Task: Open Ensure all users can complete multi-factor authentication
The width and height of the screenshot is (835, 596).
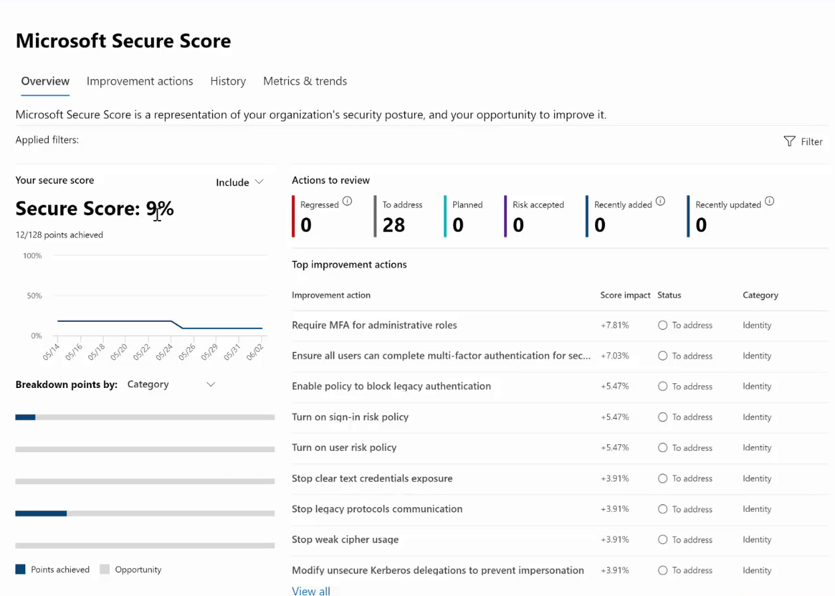Action: (x=441, y=356)
